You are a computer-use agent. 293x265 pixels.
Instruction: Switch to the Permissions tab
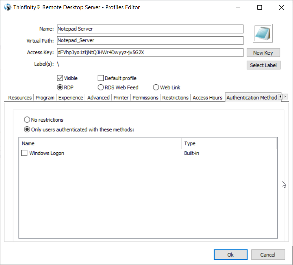(145, 98)
